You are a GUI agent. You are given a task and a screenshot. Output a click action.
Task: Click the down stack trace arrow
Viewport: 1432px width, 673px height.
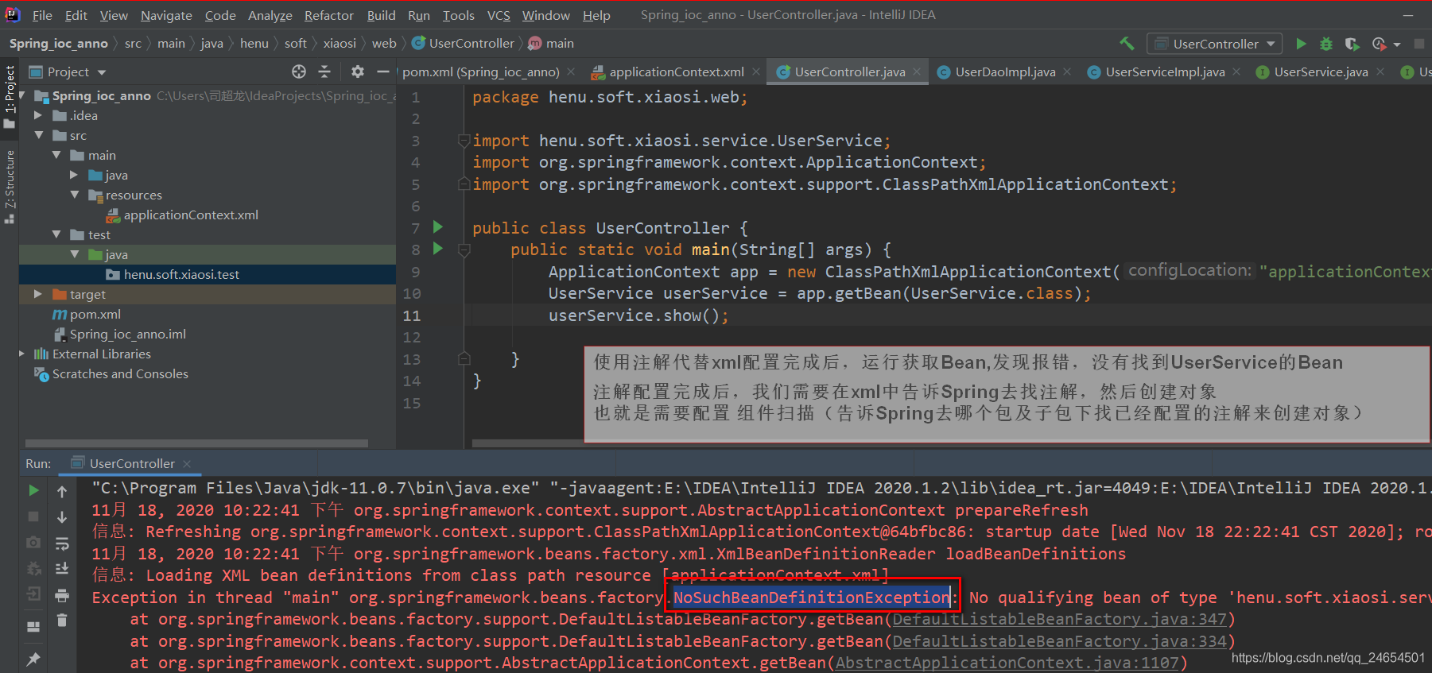click(62, 517)
